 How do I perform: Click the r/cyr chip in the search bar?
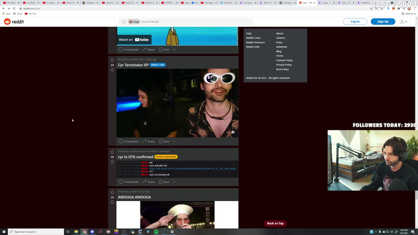click(x=134, y=22)
